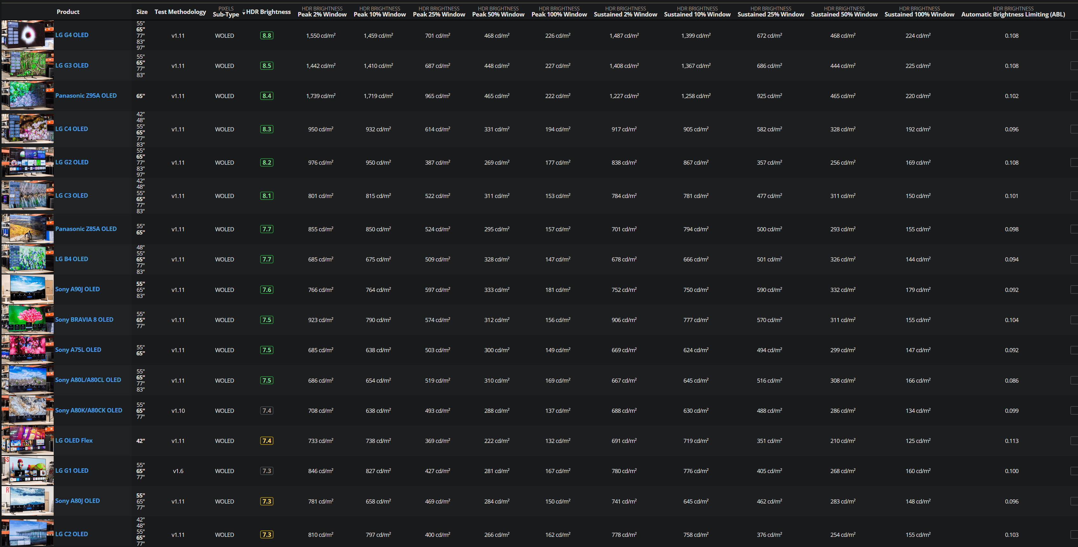Open the LG G3 OLED product link
This screenshot has width=1078, height=547.
tap(71, 66)
